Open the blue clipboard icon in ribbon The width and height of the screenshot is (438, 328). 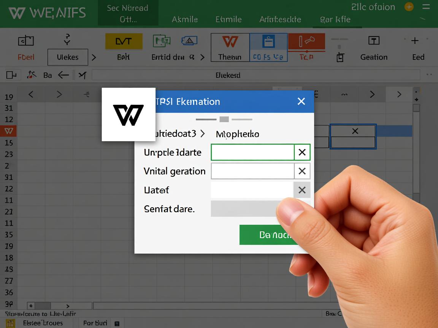(268, 41)
